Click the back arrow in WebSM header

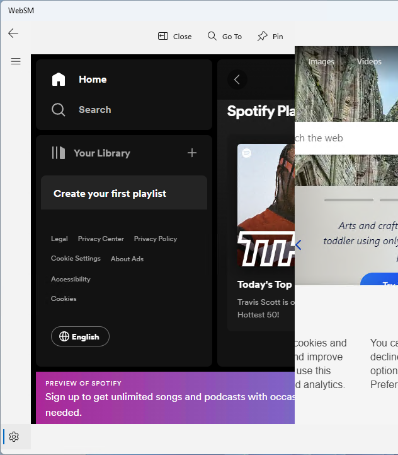pos(13,33)
